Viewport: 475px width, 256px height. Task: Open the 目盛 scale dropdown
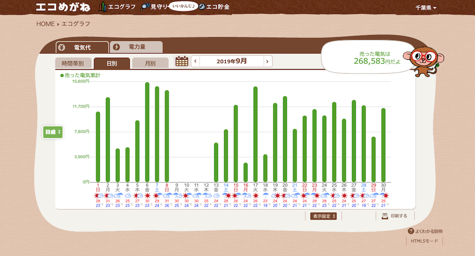pos(53,132)
